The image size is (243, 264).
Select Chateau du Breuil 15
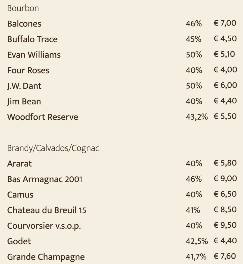tap(47, 210)
